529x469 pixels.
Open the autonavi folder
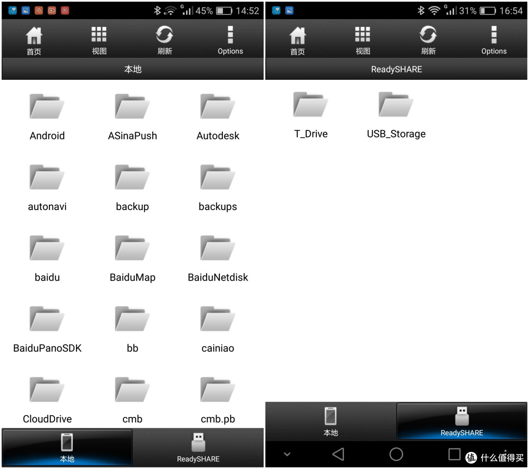pyautogui.click(x=47, y=188)
